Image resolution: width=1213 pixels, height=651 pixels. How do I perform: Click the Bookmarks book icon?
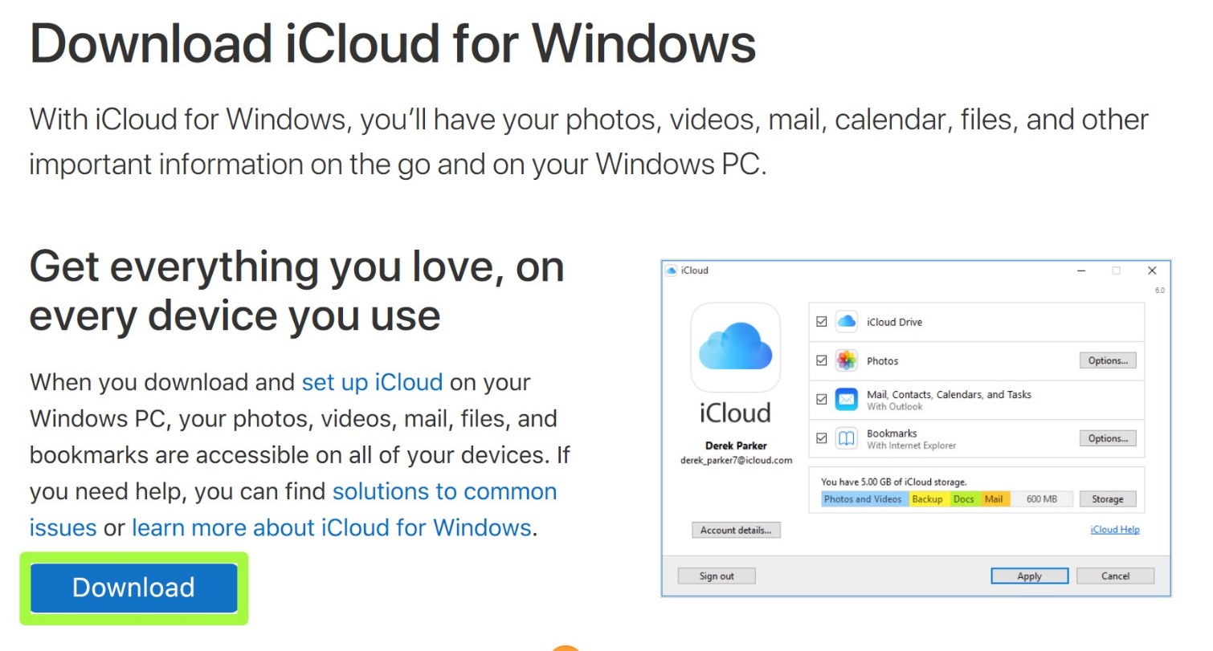[847, 438]
